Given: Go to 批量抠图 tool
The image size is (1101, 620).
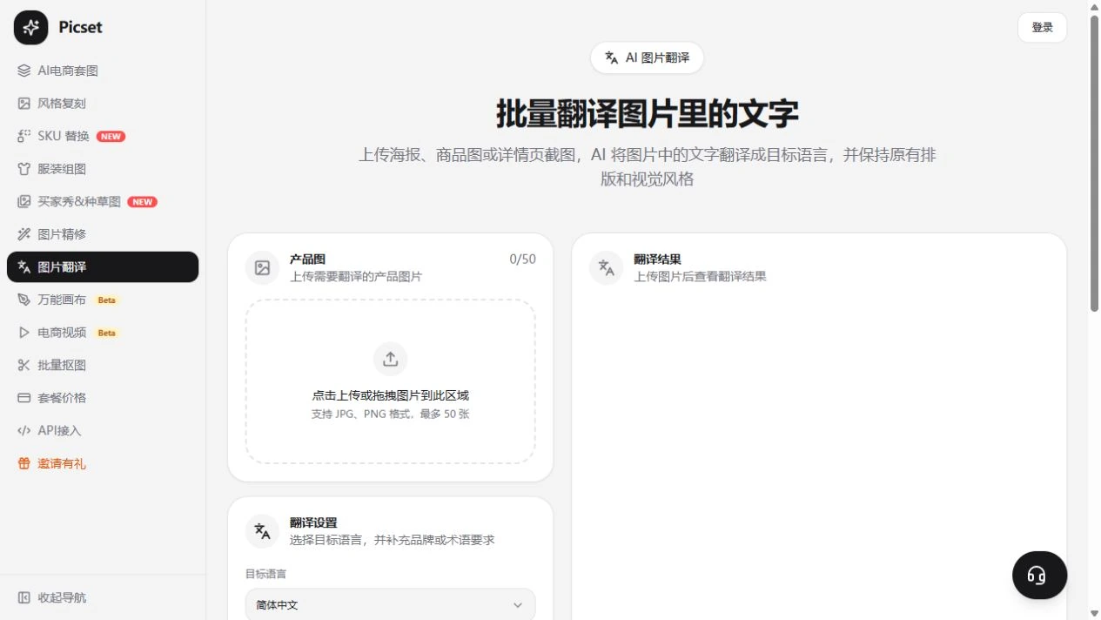Looking at the screenshot, I should click(x=103, y=365).
